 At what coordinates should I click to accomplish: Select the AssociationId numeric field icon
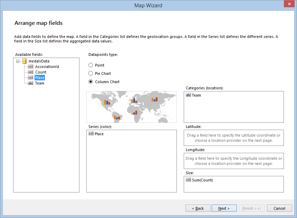click(x=30, y=67)
